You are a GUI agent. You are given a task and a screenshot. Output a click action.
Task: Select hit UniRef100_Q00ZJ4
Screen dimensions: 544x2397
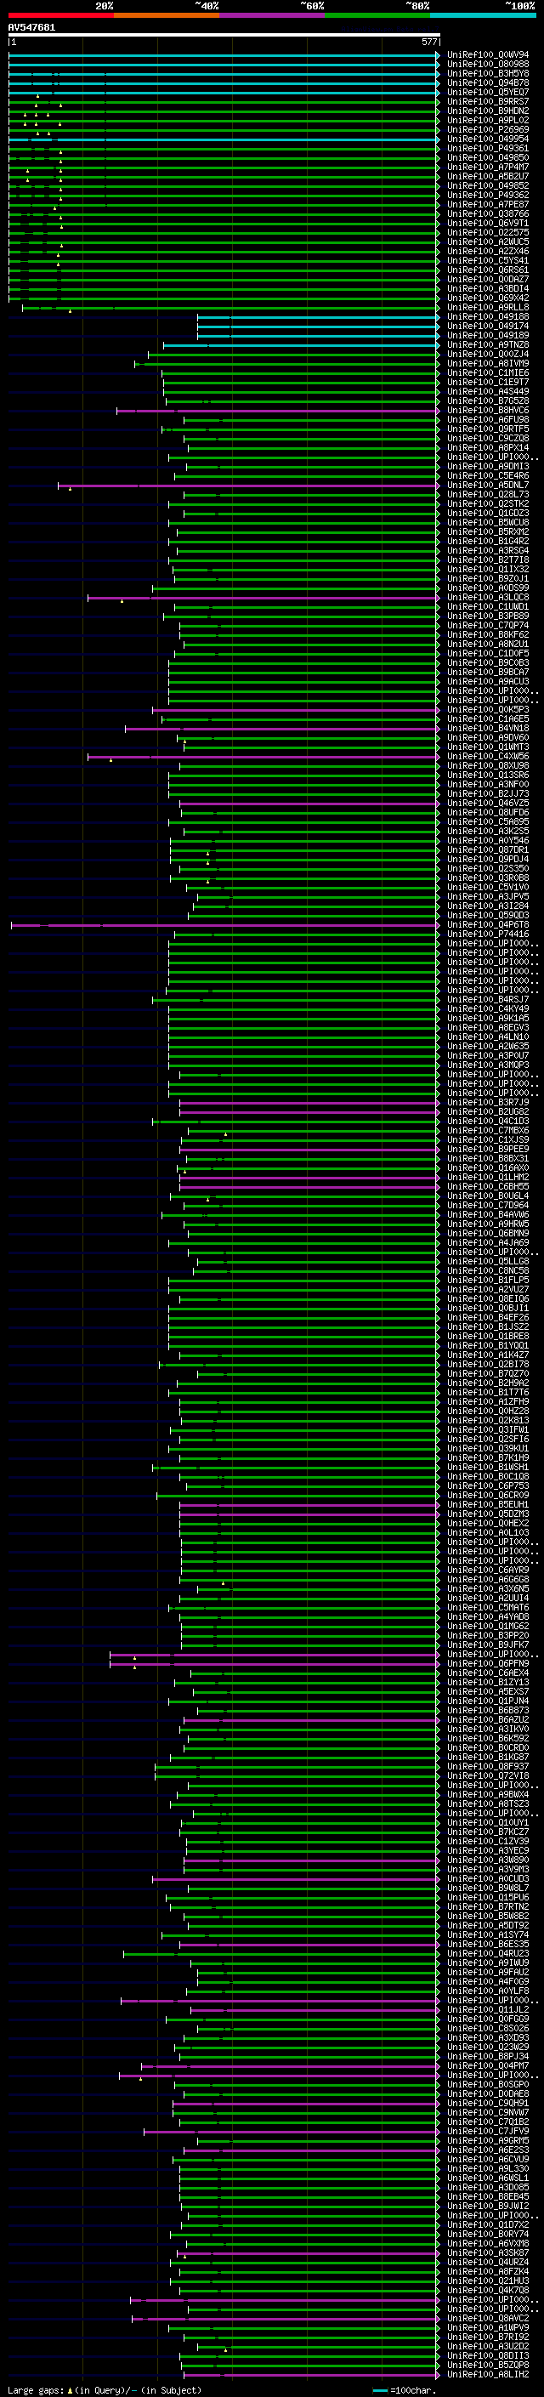point(487,354)
